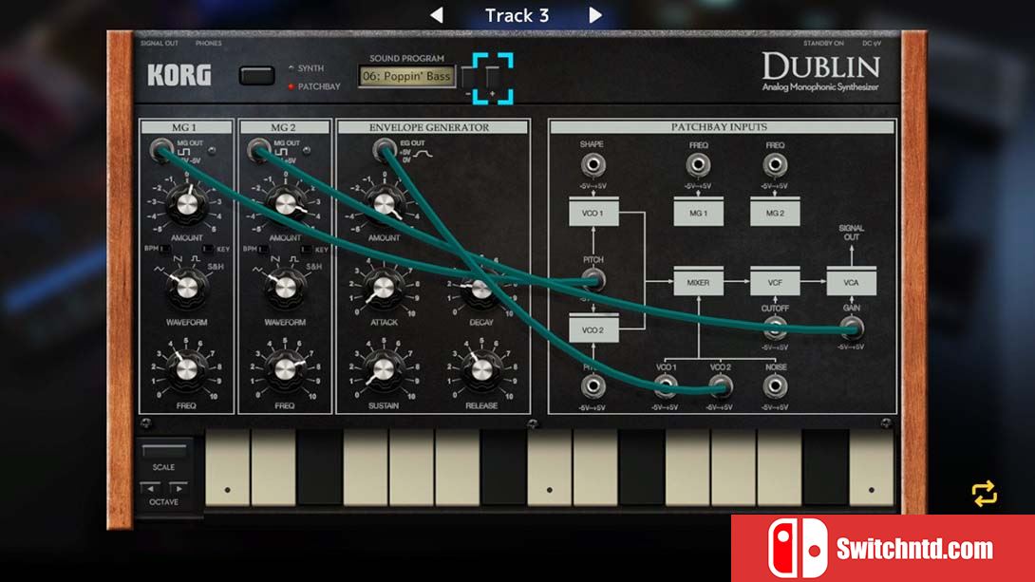The width and height of the screenshot is (1035, 582).
Task: Toggle the SYNTH / PATCHBAY view button
Action: pyautogui.click(x=256, y=76)
